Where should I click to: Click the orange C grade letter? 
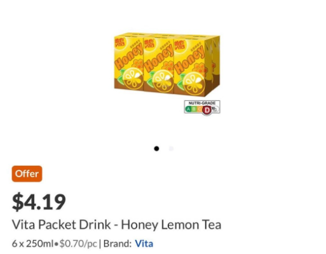click(x=199, y=109)
